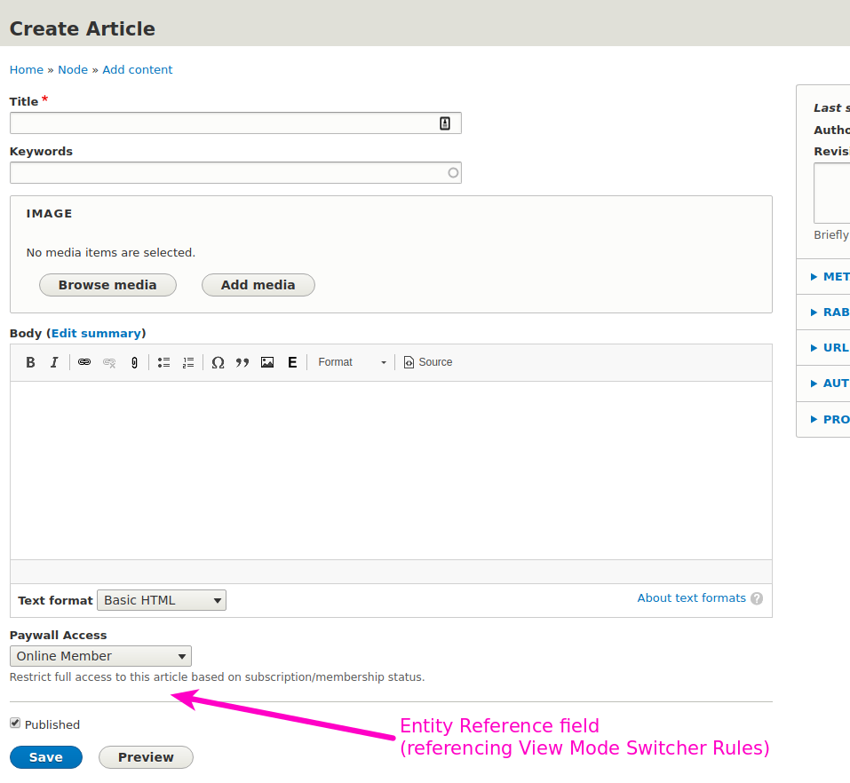Focus the Title input field

[x=235, y=123]
